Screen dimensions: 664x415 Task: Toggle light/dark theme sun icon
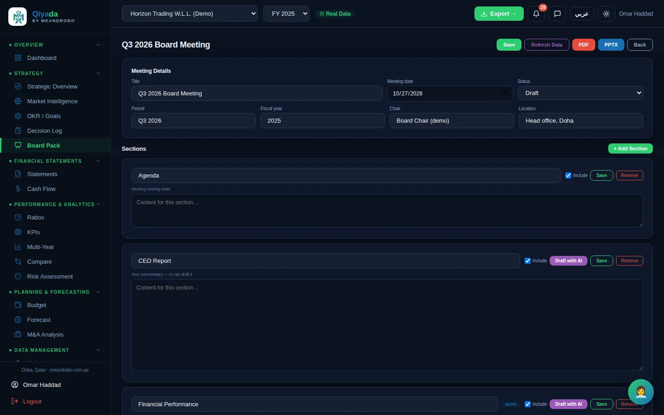pos(606,14)
